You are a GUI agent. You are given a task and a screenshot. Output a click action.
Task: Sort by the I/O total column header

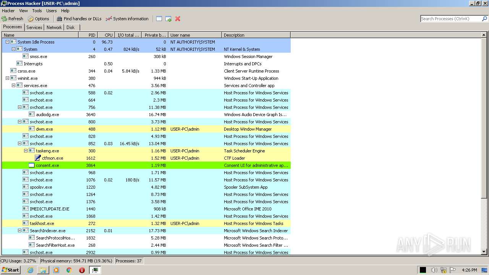(128, 35)
